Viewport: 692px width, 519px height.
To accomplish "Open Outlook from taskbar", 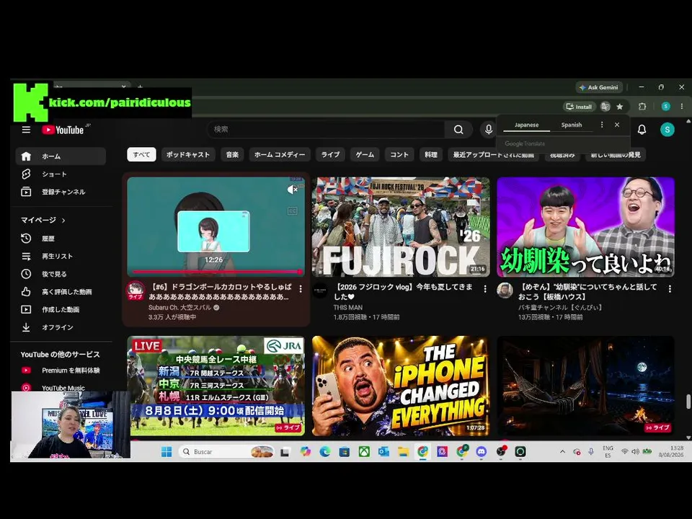I will [383, 451].
